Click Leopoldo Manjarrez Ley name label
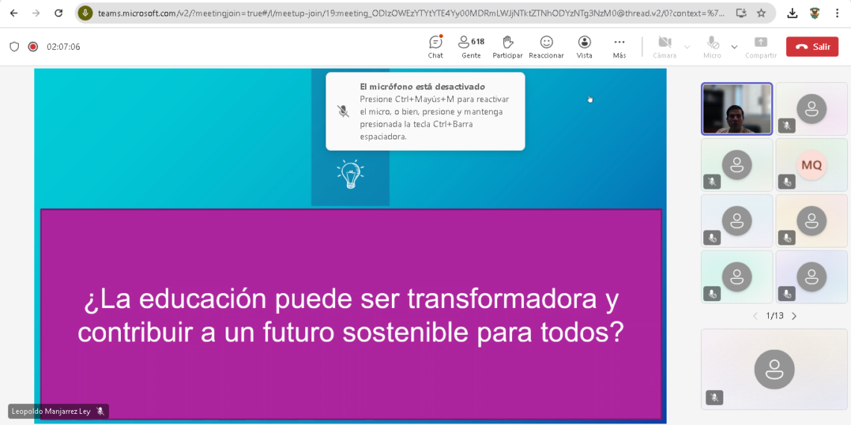851x425 pixels. click(x=51, y=412)
